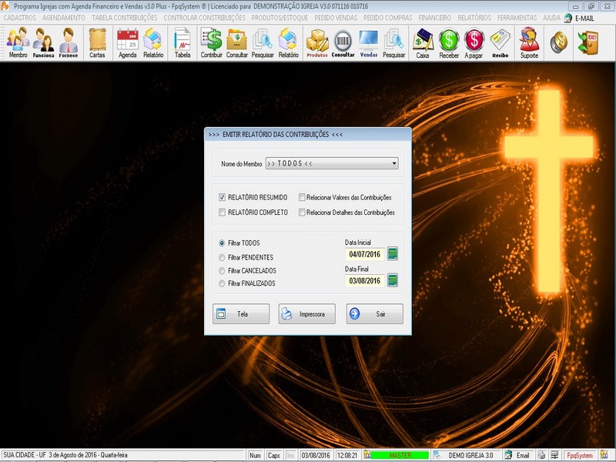Open the Funciona employees icon
Viewport: 616px width, 462px height.
[43, 43]
